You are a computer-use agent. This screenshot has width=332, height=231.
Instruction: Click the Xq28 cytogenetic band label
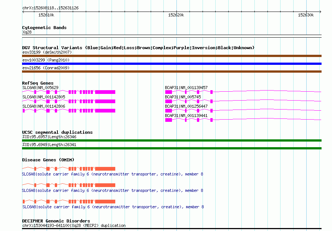click(27, 32)
